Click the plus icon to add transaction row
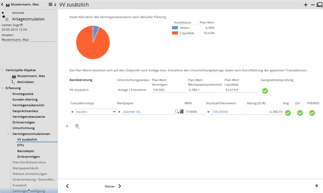Image resolution: width=323 pixels, height=193 pixels. pos(67,126)
